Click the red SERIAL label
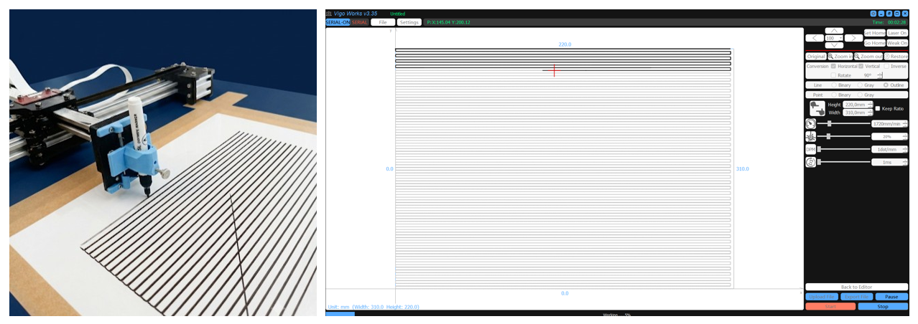Screen dimensions: 918x324 [x=359, y=22]
